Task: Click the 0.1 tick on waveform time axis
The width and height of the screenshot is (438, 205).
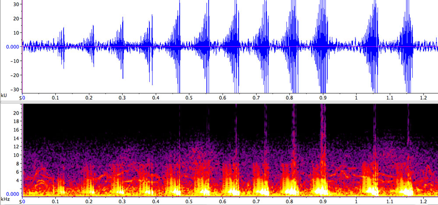Action: (55, 98)
